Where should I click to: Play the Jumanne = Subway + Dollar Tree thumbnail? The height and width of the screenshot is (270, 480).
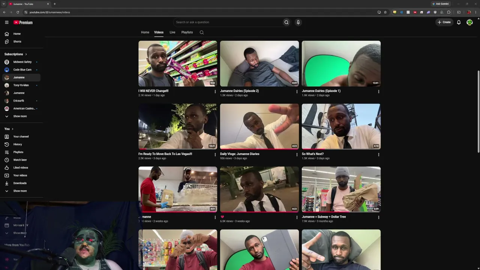[341, 190]
